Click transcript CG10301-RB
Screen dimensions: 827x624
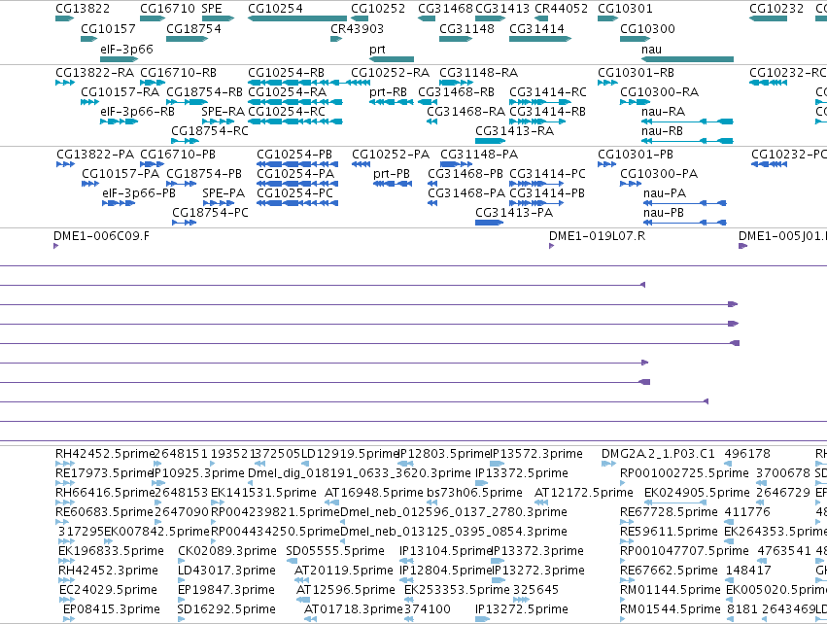607,83
